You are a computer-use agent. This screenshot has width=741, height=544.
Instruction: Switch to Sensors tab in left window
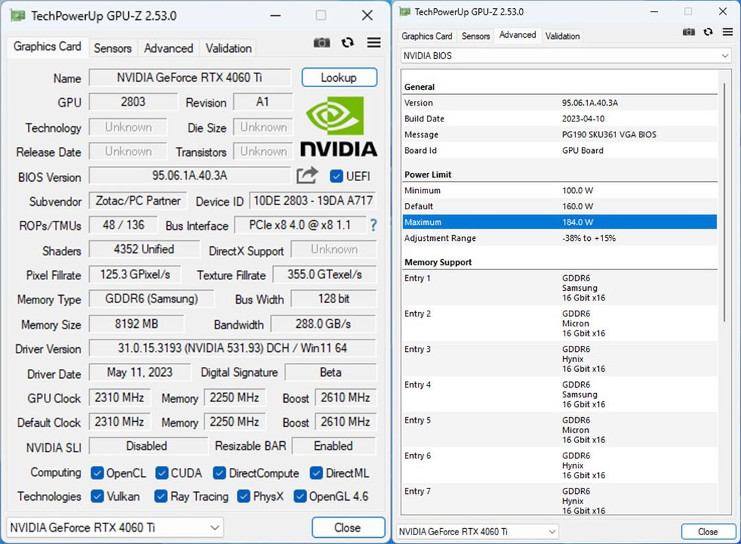click(113, 48)
